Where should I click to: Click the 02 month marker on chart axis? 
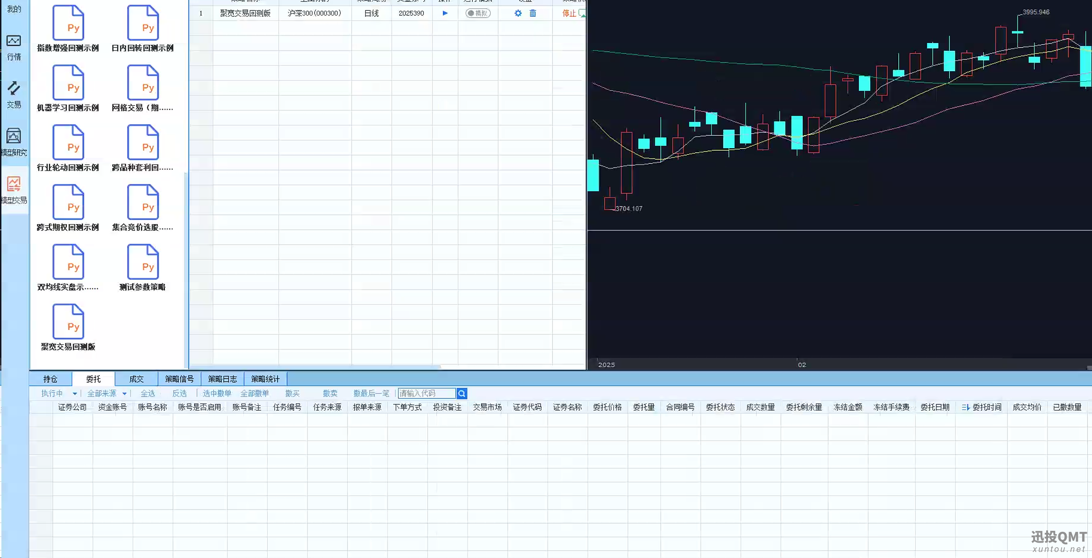(x=802, y=364)
